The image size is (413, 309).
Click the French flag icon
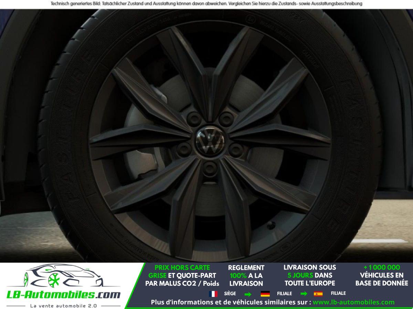coord(213,294)
